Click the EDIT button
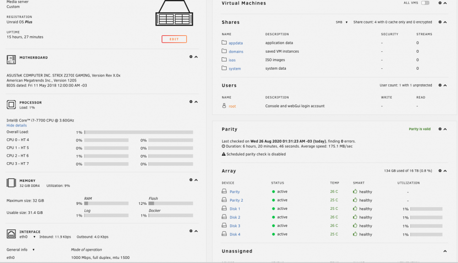Image resolution: width=458 pixels, height=263 pixels. tap(174, 39)
